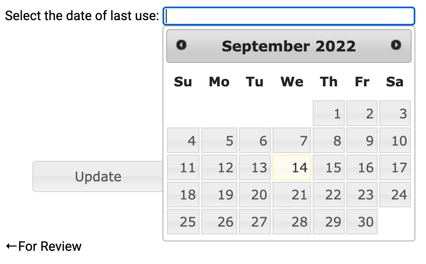Screen dimensions: 426x264
Task: Click the previous month arrow
Action: tap(182, 46)
